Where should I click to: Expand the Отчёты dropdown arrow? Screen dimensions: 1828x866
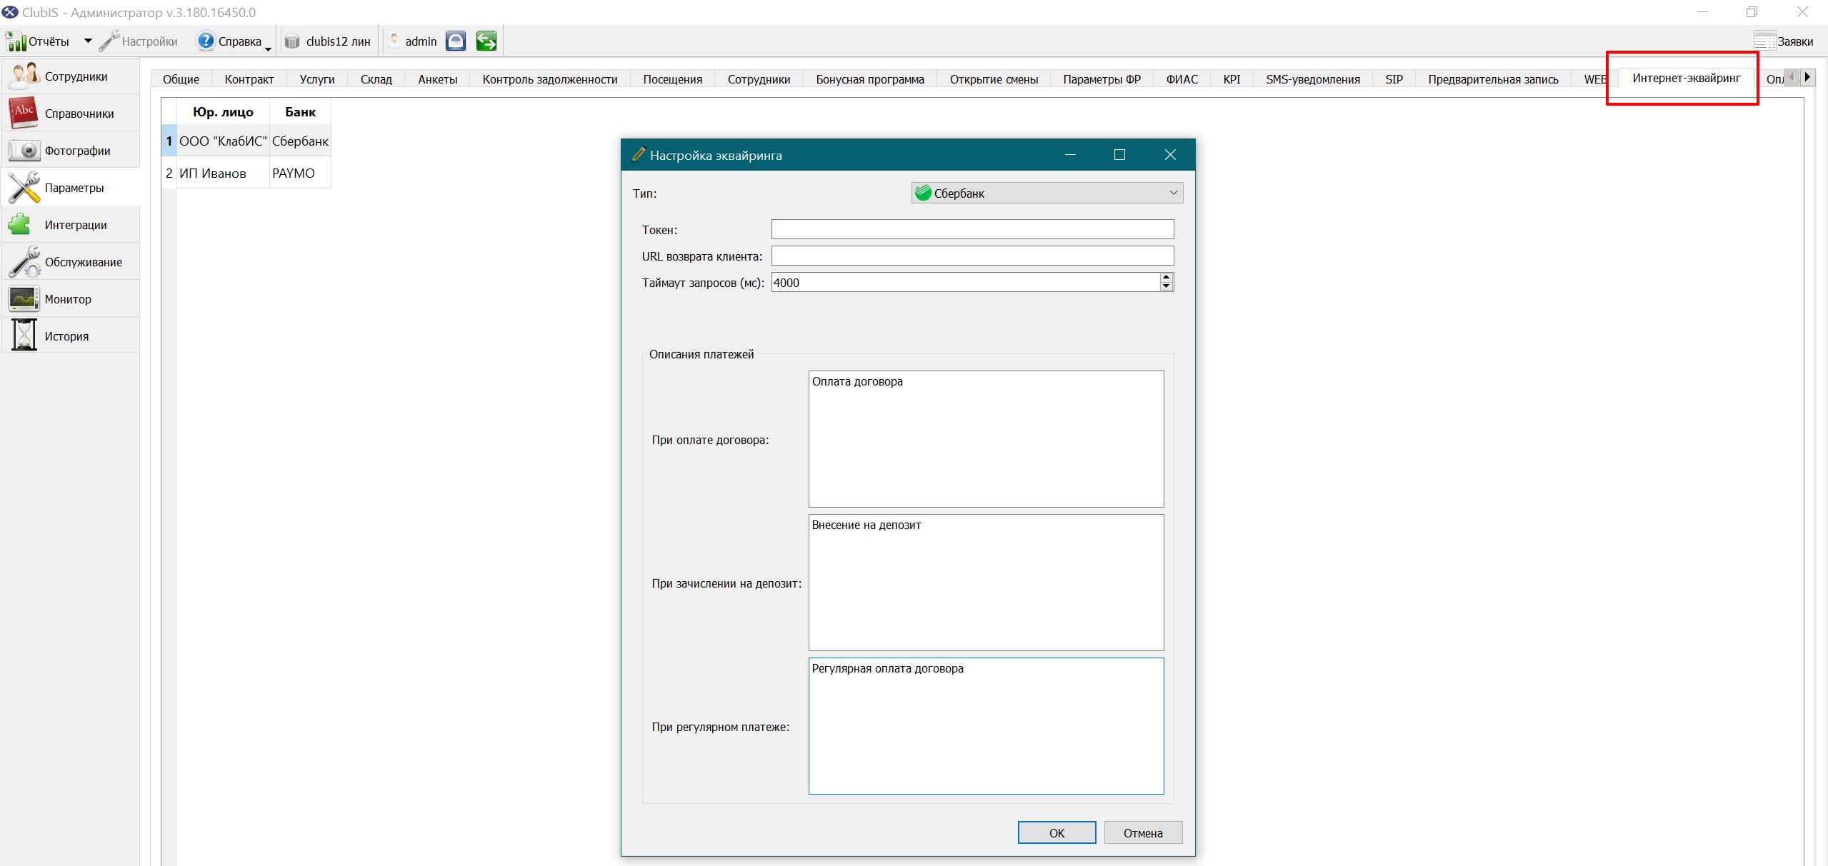point(88,41)
